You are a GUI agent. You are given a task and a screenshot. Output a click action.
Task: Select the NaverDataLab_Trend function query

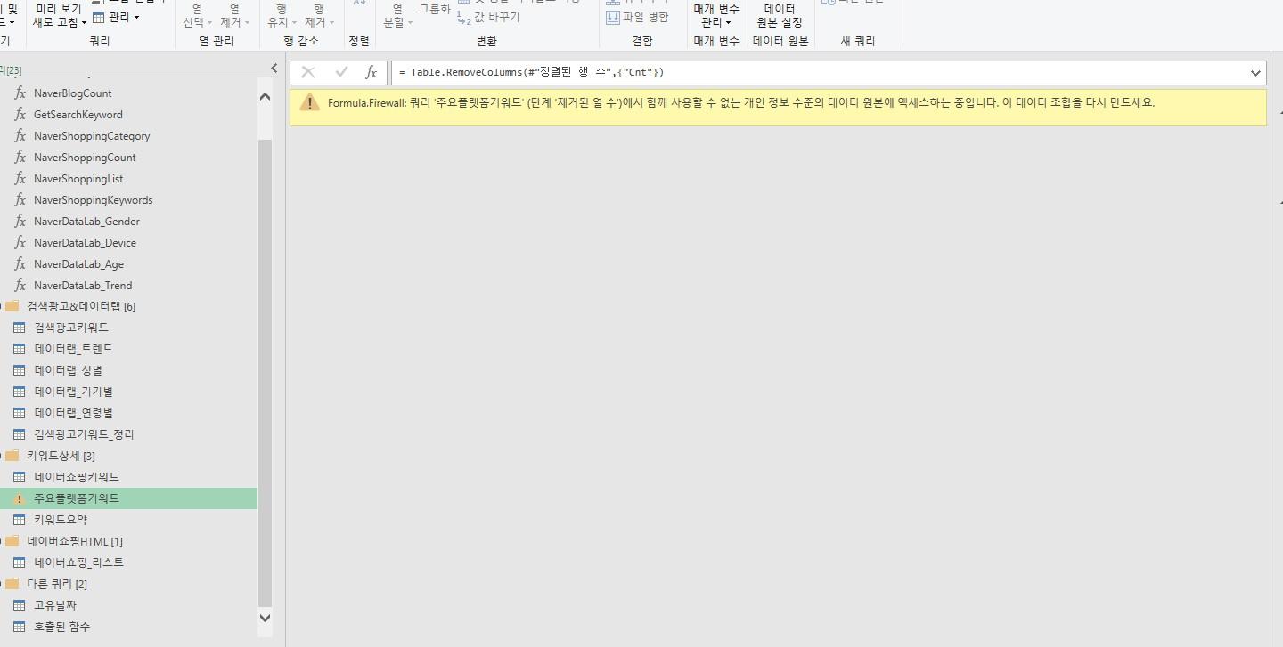coord(82,286)
